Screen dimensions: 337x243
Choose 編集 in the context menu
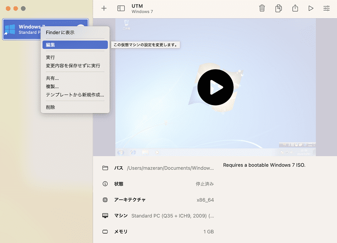click(x=75, y=45)
